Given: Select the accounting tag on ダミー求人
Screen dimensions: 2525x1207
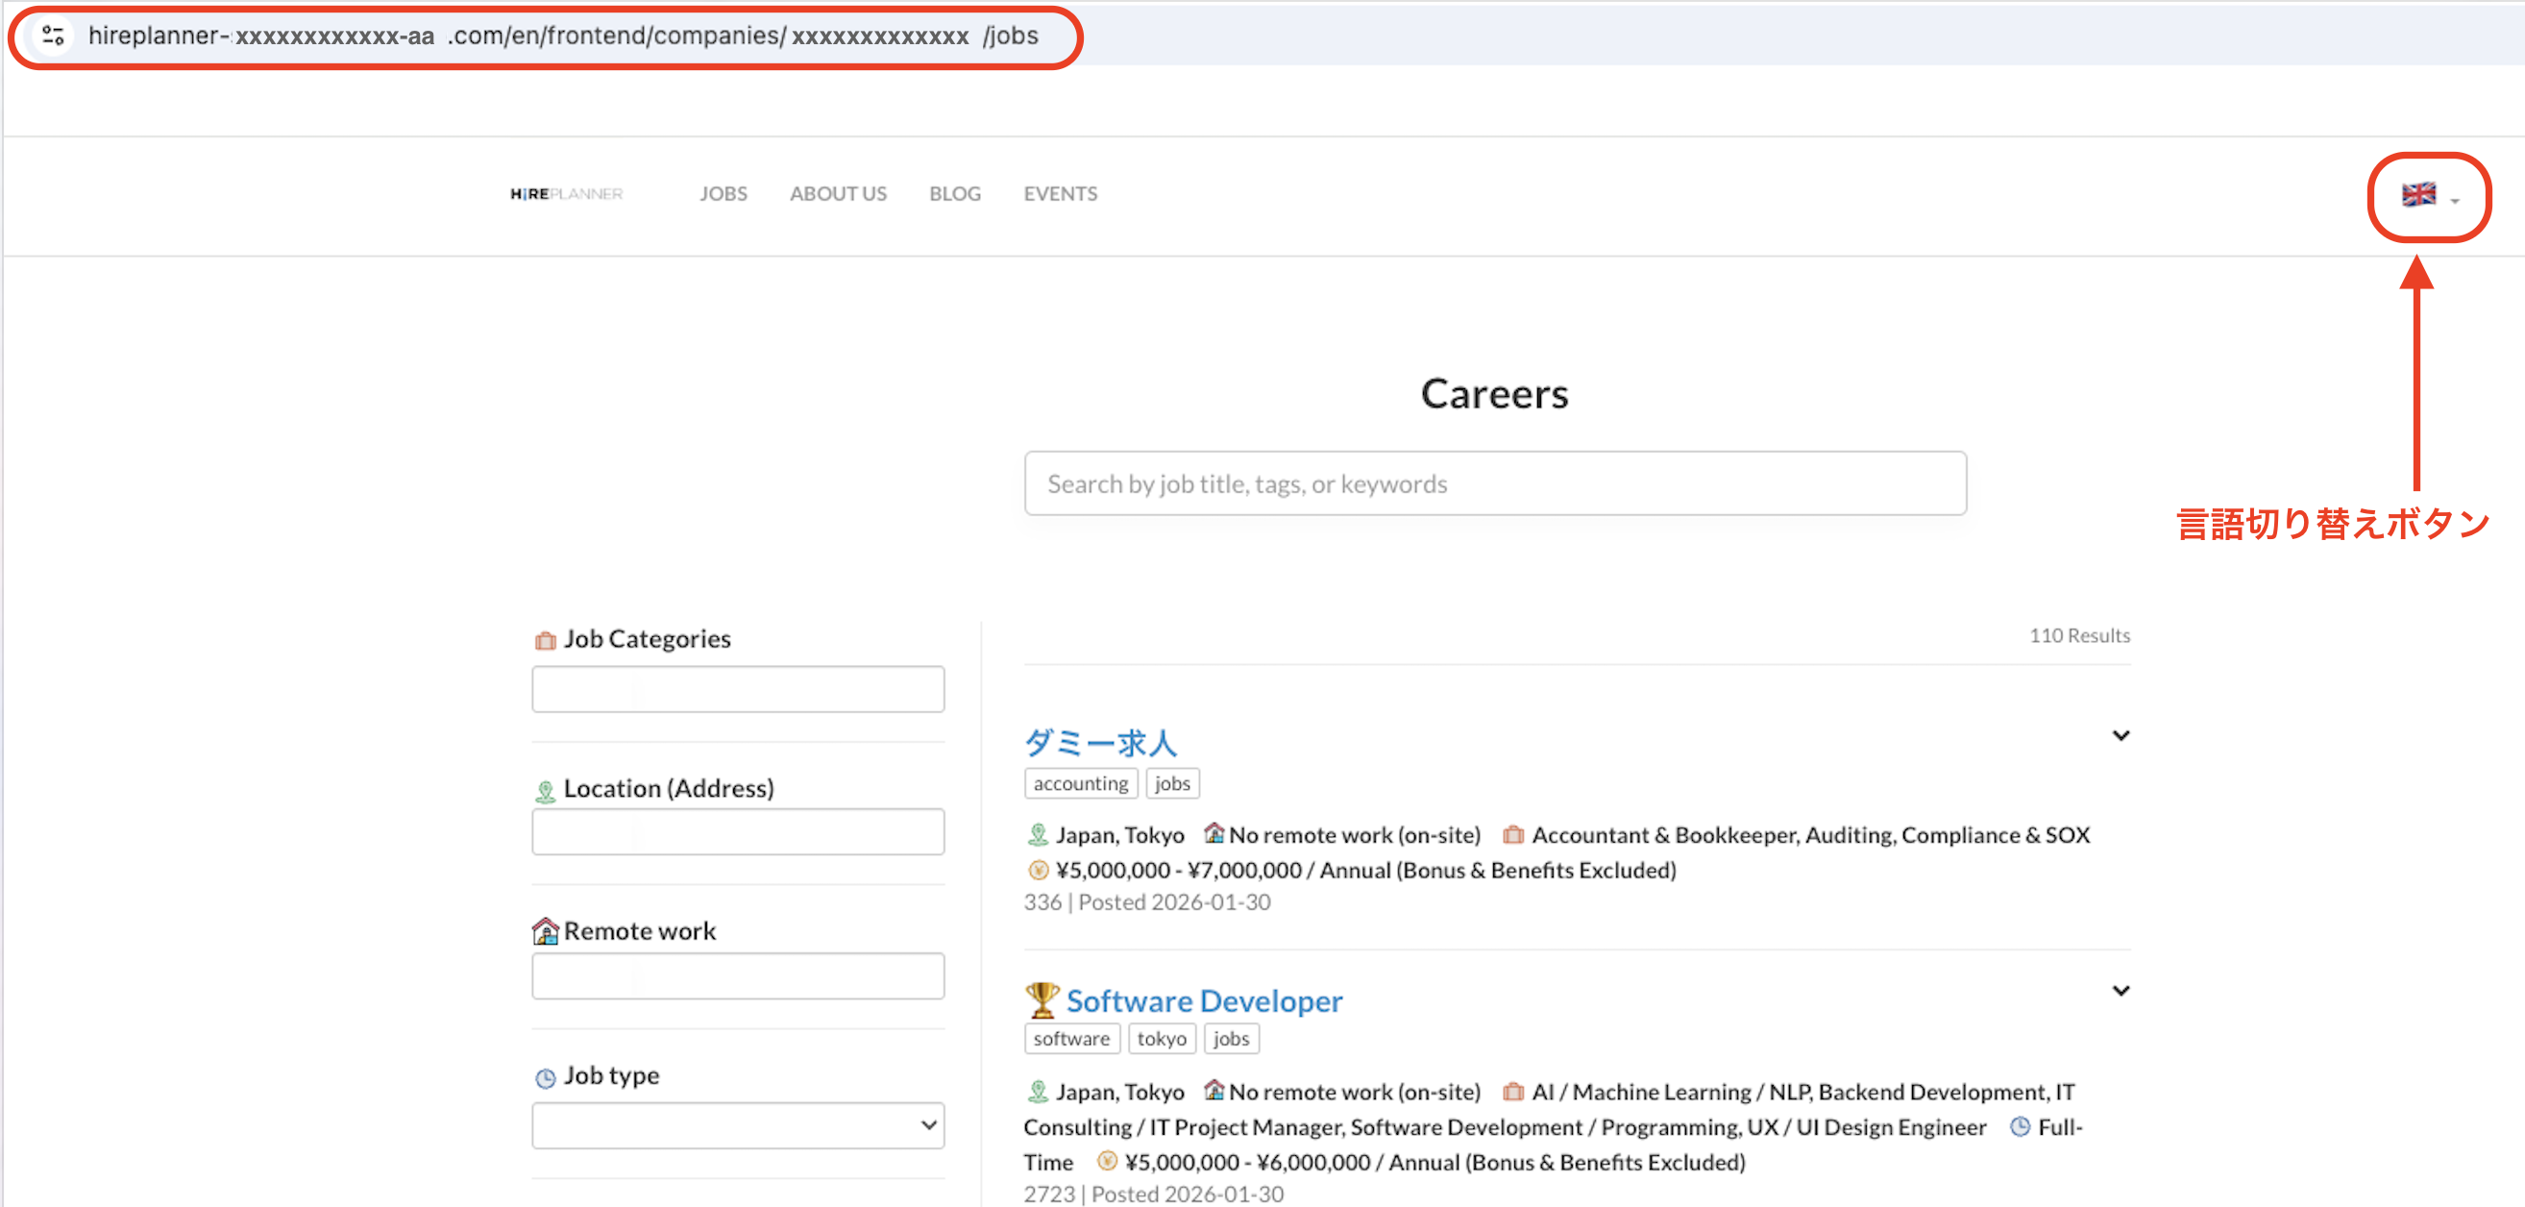Looking at the screenshot, I should (x=1079, y=783).
